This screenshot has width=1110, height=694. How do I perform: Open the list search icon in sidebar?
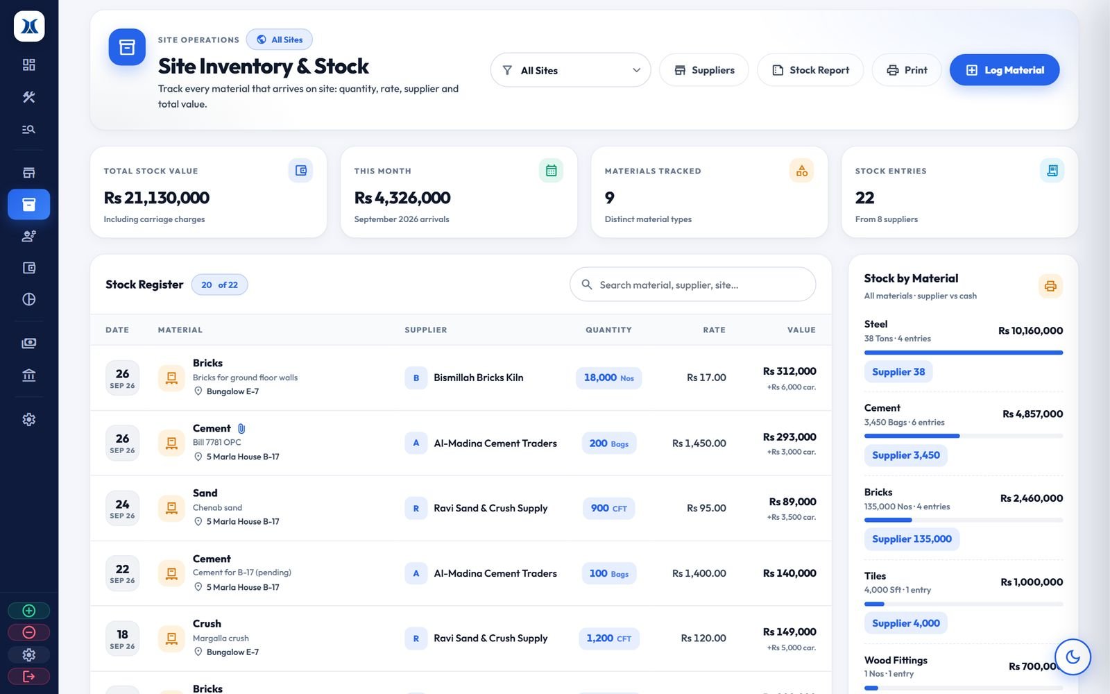[x=28, y=129]
